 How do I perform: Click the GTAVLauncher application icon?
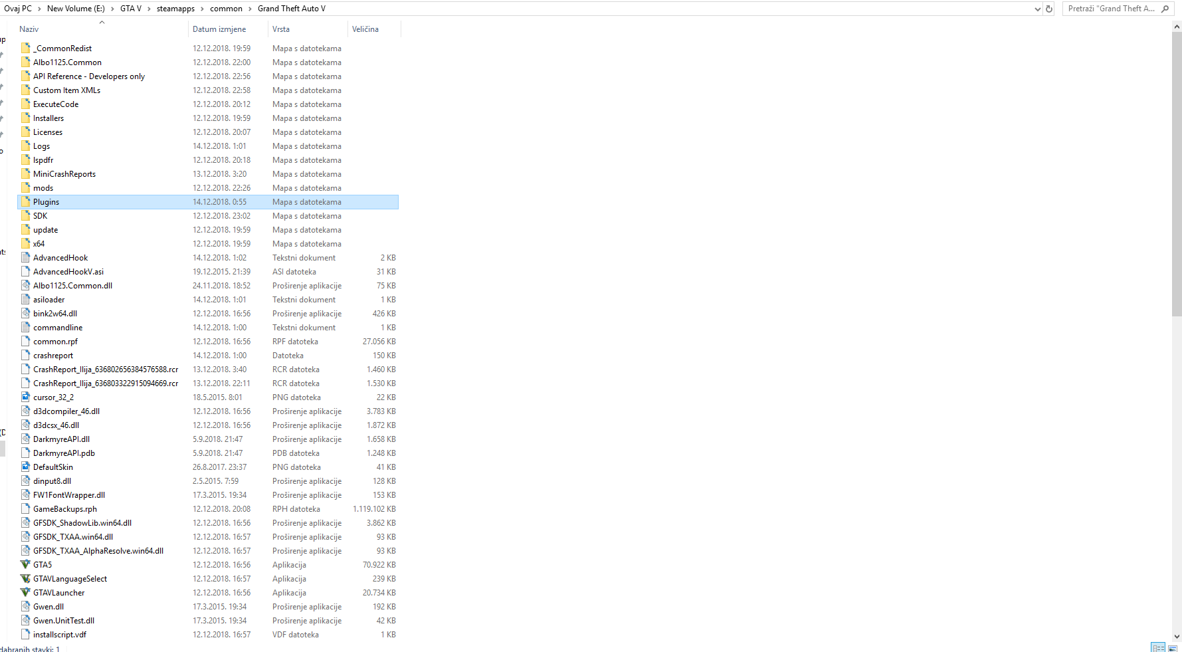click(x=26, y=592)
